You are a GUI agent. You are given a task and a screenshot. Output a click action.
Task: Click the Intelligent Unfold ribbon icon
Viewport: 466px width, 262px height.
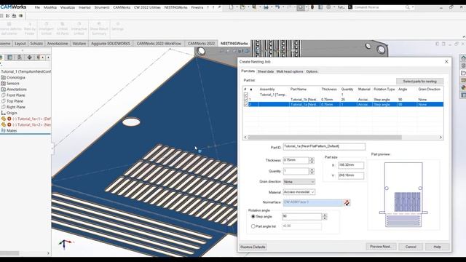tap(47, 24)
